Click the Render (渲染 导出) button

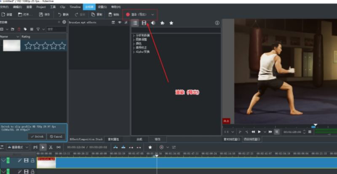136,15
